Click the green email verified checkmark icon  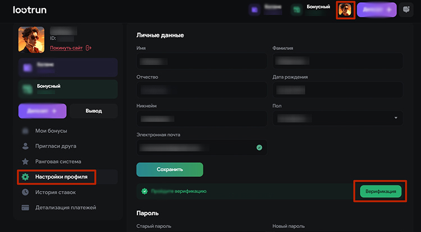click(259, 147)
